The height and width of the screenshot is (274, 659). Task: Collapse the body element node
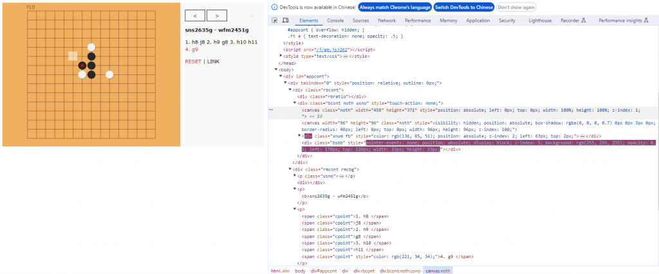[276, 69]
